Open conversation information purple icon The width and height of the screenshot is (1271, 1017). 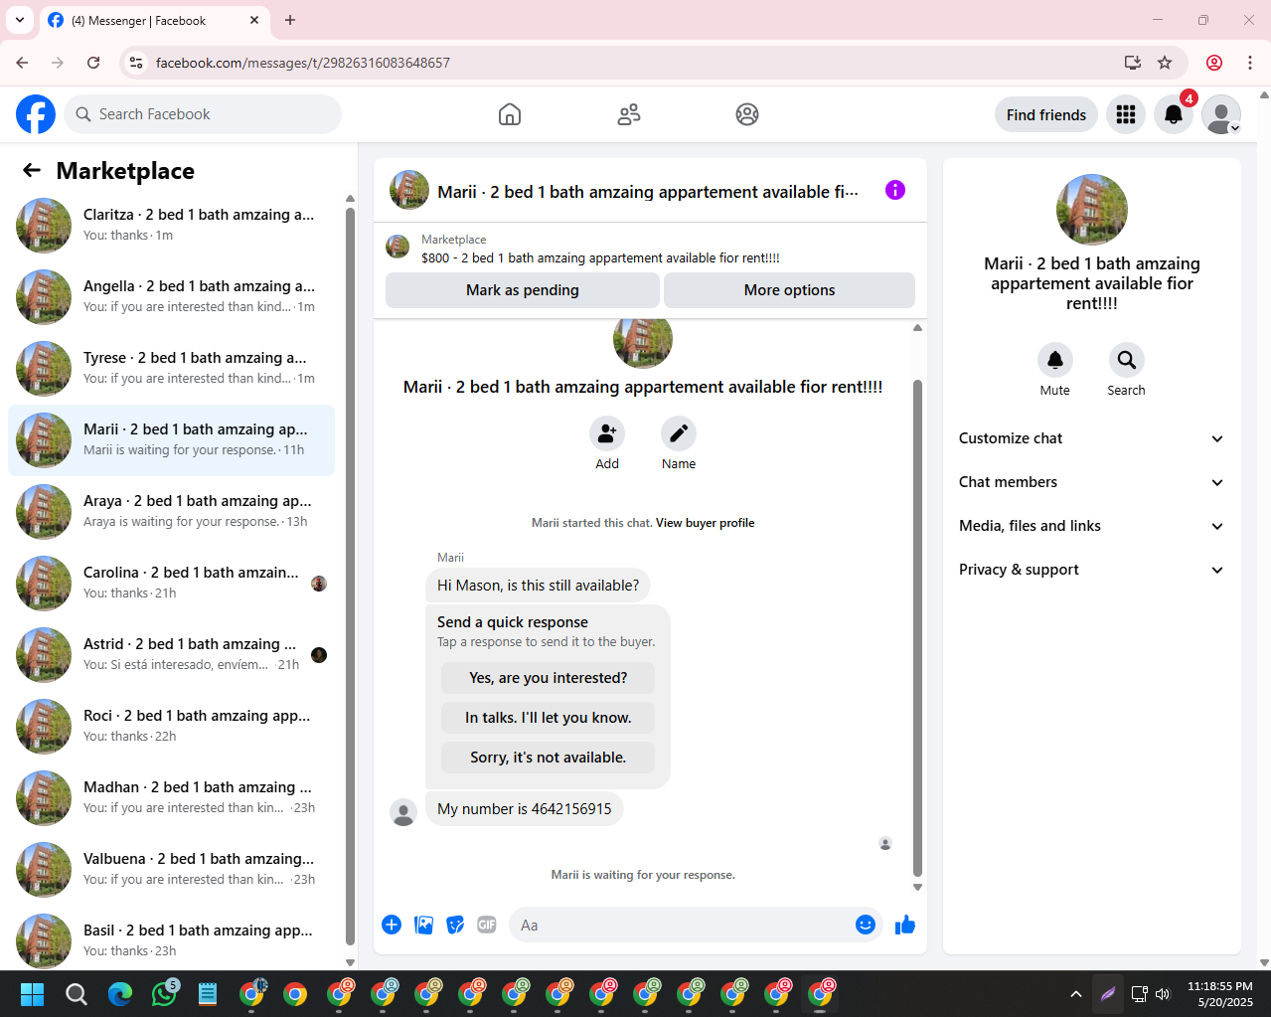[895, 190]
